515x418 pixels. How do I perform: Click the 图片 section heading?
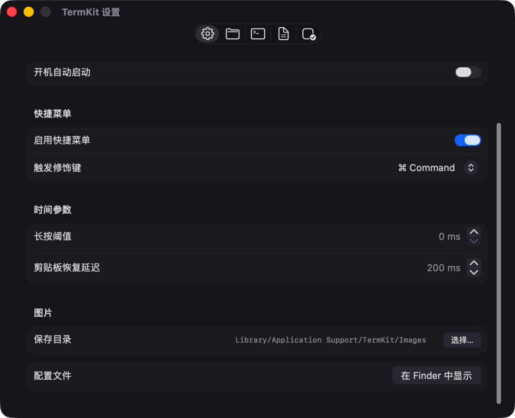point(43,313)
